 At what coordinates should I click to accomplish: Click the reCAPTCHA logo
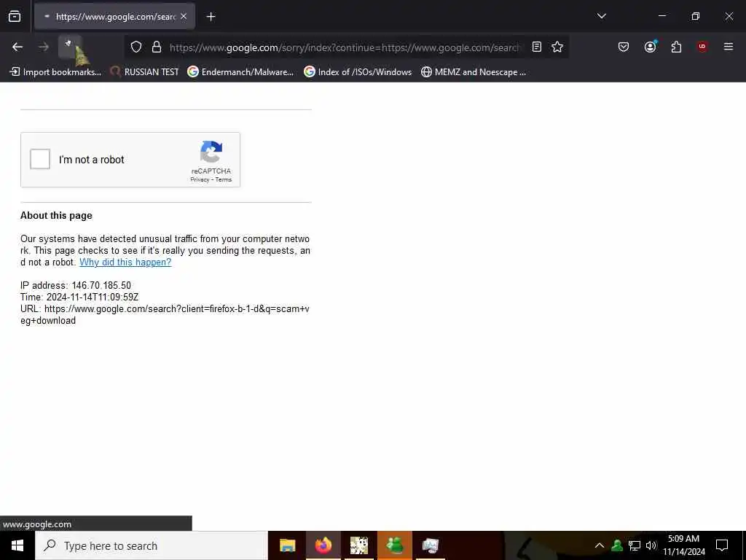(211, 152)
